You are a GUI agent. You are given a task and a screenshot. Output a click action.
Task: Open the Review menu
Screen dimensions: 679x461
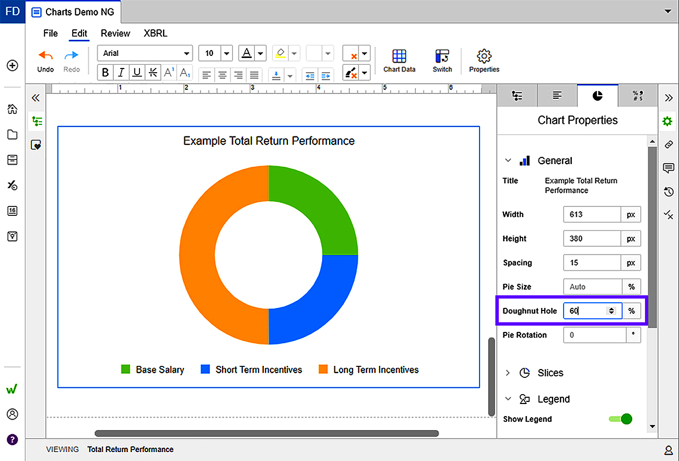[x=115, y=33]
